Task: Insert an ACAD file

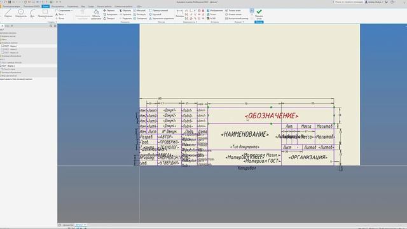Action: [x=211, y=18]
